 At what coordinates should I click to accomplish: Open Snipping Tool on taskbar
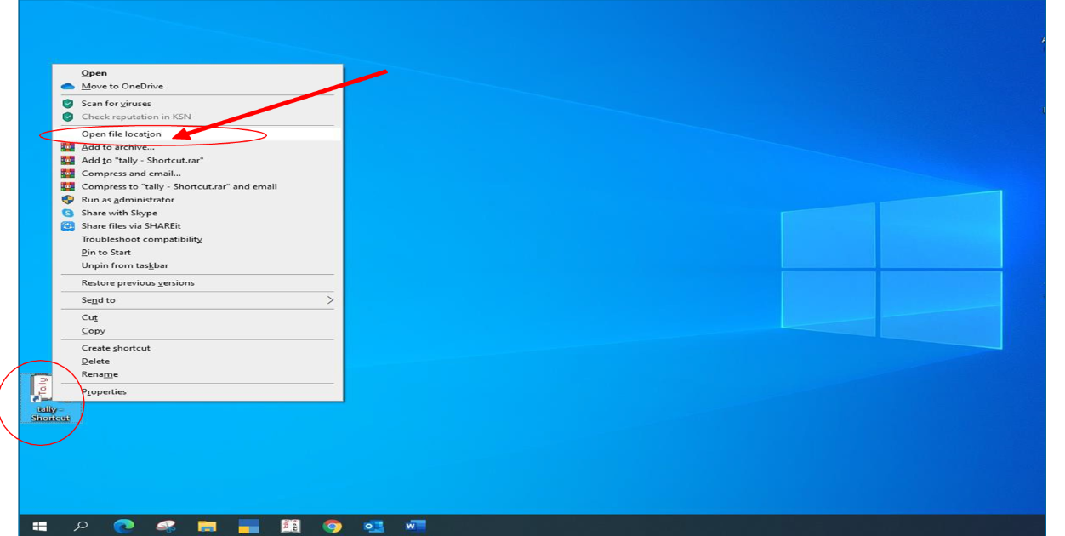pos(166,526)
